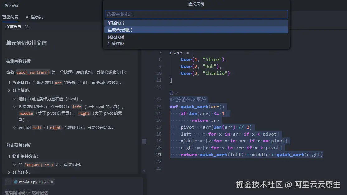347x195 pixels.
Task: Expand the dropdown chevron beside Lingma inline icon
Action: pos(176,93)
